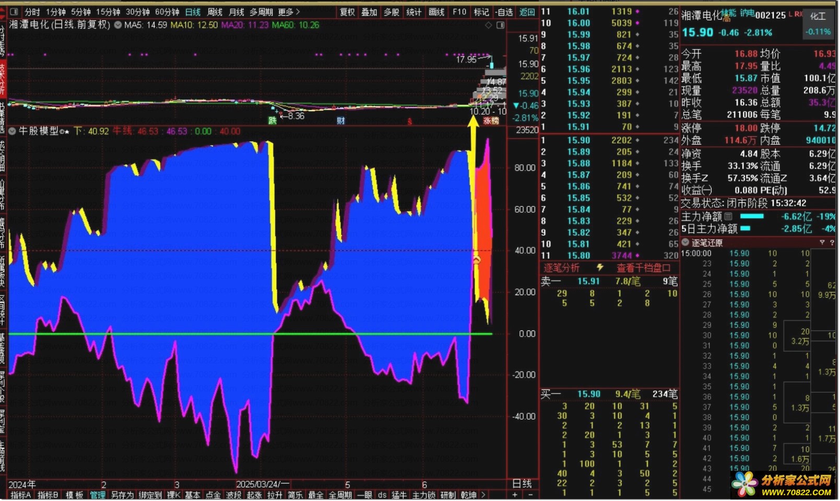Select 全周期 indicator tab
Image resolution: width=840 pixels, height=501 pixels.
(340, 495)
